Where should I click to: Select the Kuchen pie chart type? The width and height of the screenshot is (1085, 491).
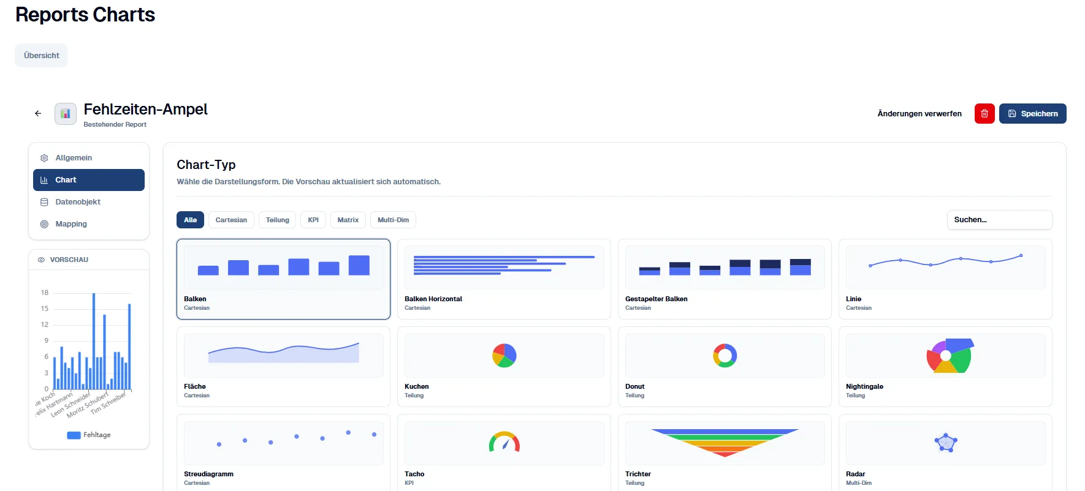pyautogui.click(x=504, y=366)
